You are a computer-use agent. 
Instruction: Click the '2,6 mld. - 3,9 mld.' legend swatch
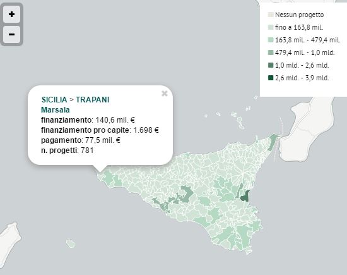coord(271,78)
